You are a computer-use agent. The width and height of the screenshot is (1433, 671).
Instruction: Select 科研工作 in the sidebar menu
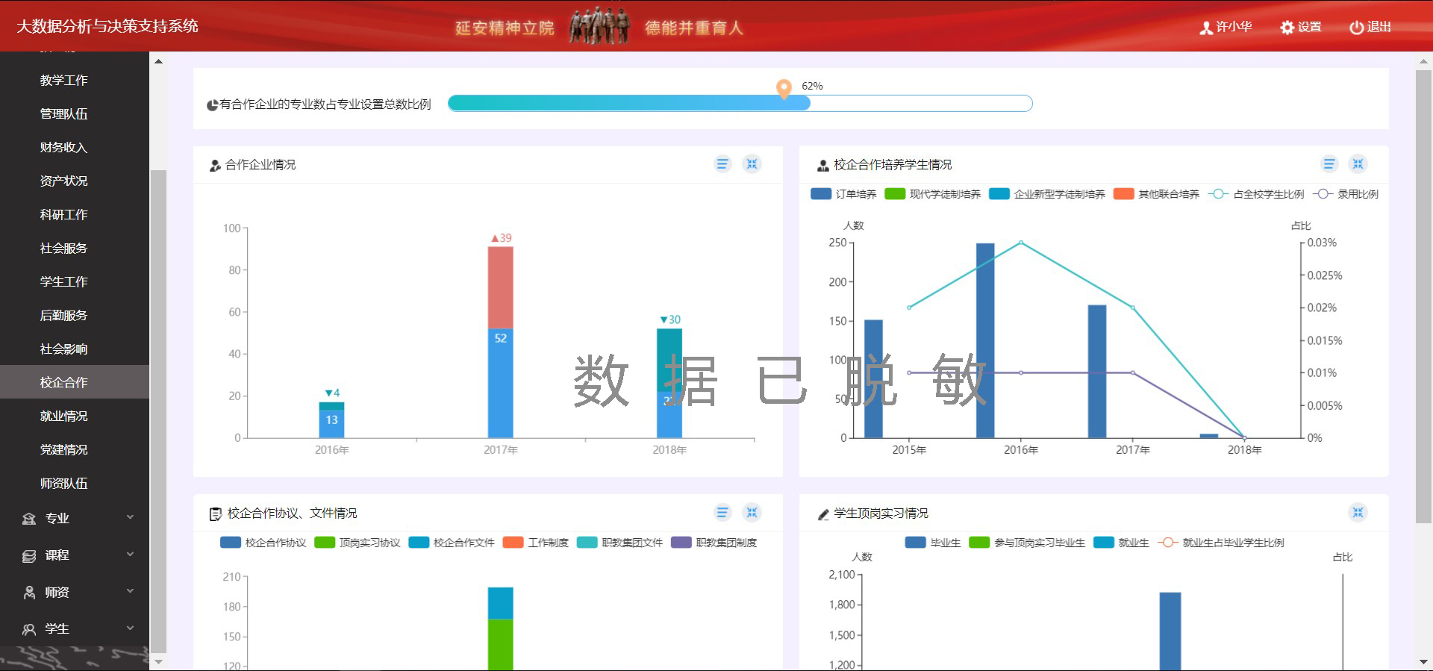pyautogui.click(x=64, y=215)
